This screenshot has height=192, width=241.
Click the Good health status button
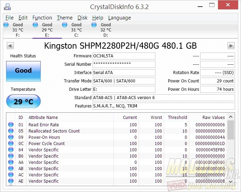coord(23,71)
